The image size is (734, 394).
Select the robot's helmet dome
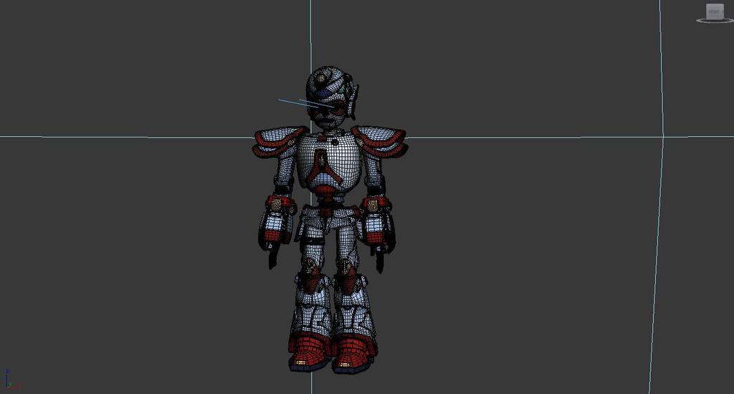(326, 79)
